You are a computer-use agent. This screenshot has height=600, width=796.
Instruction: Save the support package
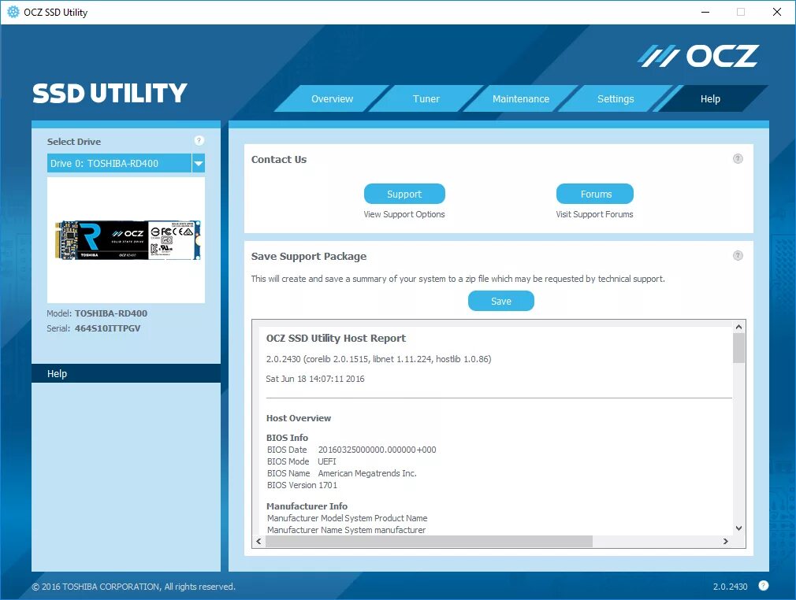(501, 301)
